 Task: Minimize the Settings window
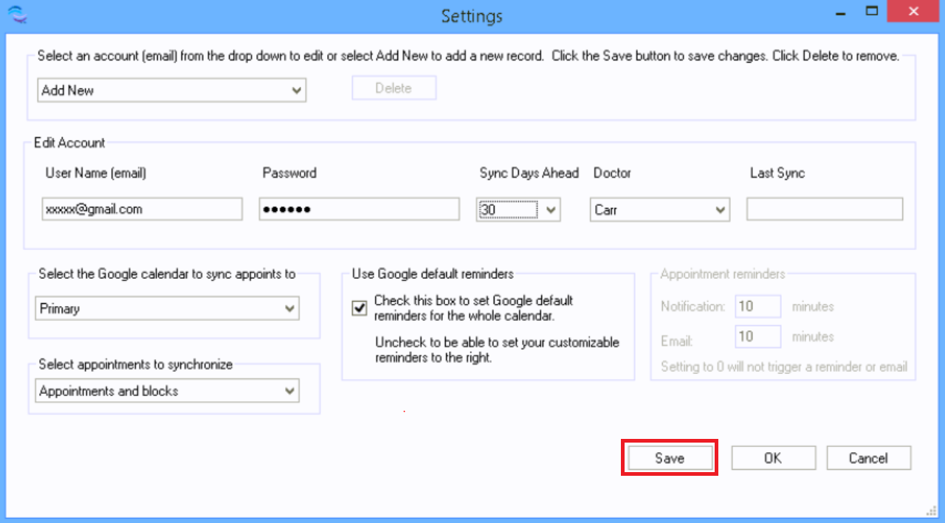click(x=840, y=13)
